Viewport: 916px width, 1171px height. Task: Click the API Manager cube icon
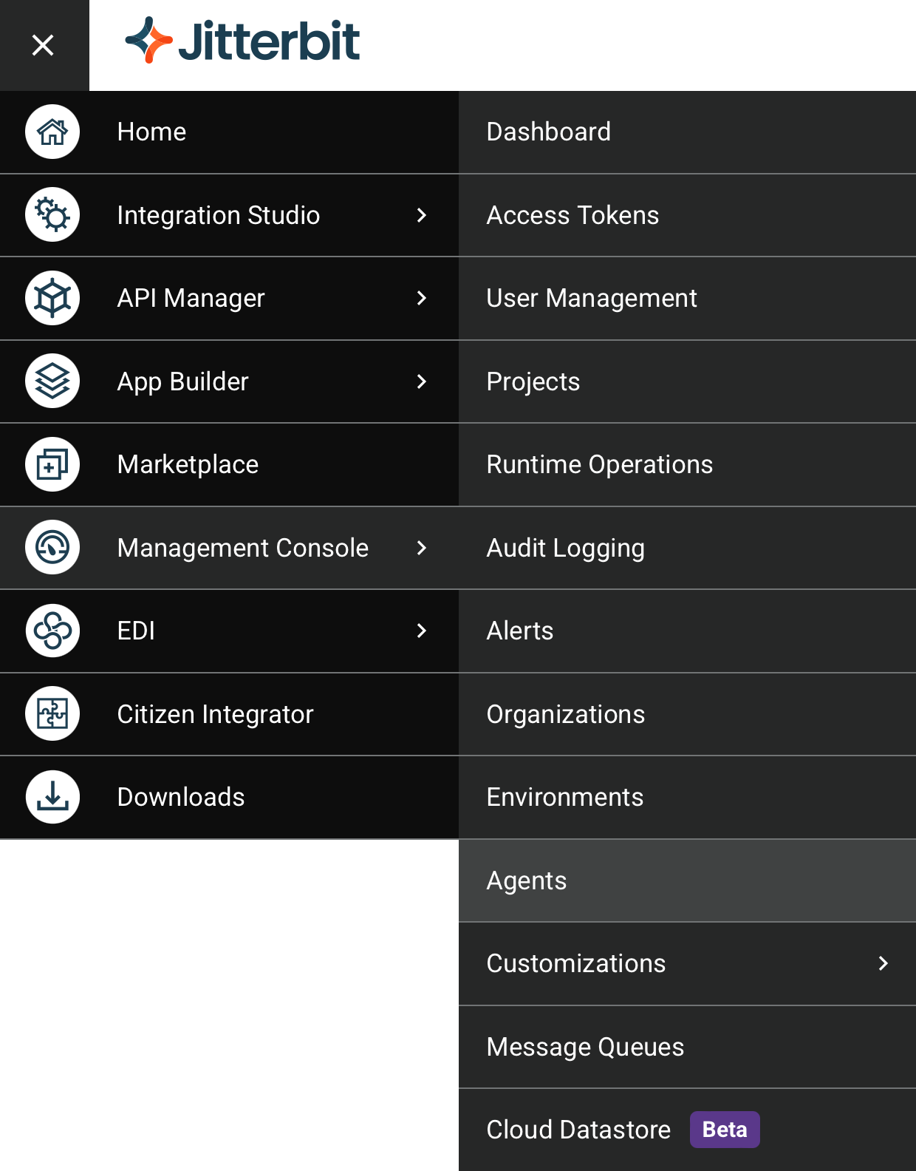(52, 298)
